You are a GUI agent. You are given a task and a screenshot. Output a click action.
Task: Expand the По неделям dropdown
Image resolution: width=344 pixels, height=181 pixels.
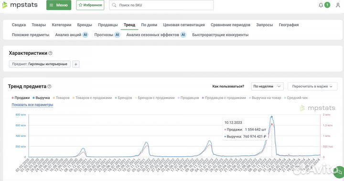pyautogui.click(x=267, y=86)
